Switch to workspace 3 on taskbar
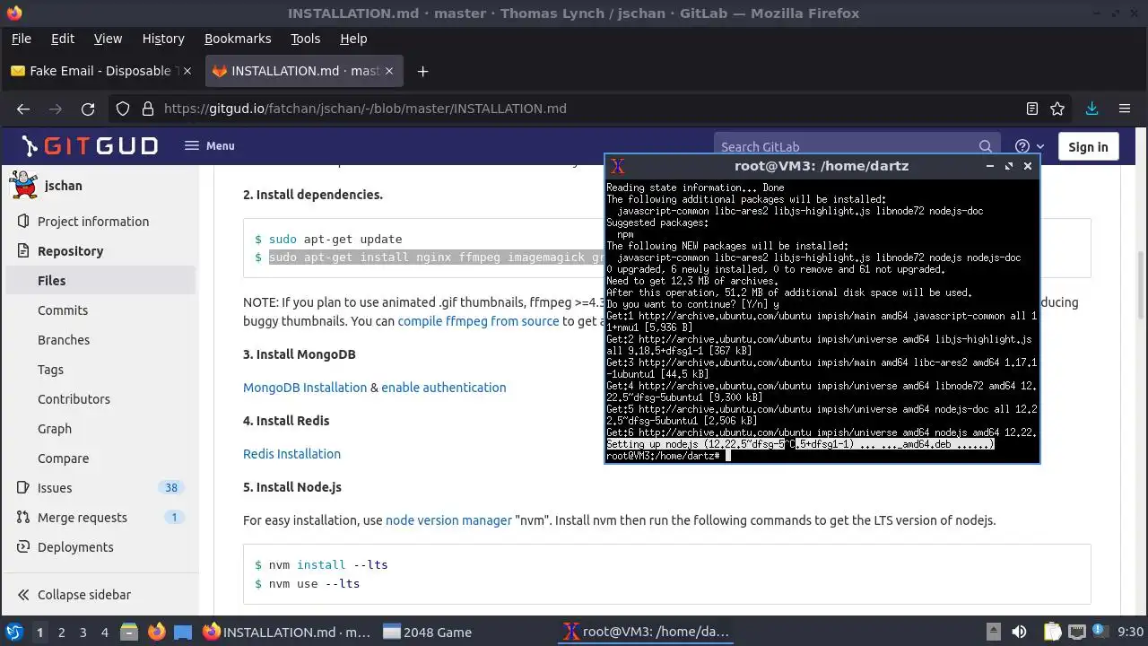Viewport: 1148px width, 646px height. point(83,632)
